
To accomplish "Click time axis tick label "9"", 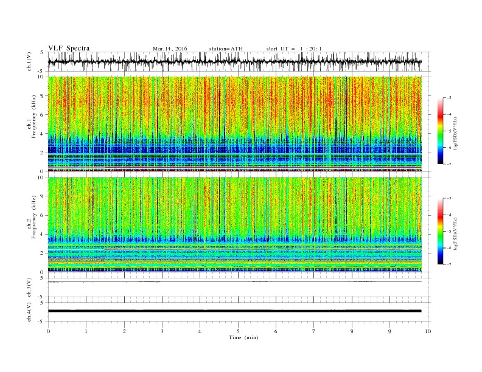I will (389, 331).
